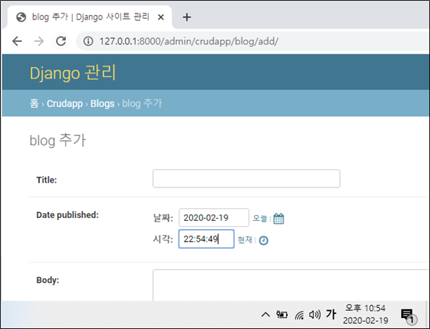Open a new browser tab
Image resolution: width=430 pixels, height=329 pixels.
pos(187,18)
